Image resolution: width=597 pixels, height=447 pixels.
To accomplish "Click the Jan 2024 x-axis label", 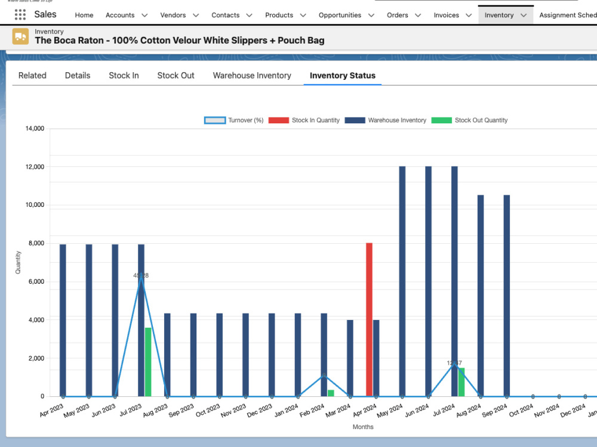I will coord(286,411).
